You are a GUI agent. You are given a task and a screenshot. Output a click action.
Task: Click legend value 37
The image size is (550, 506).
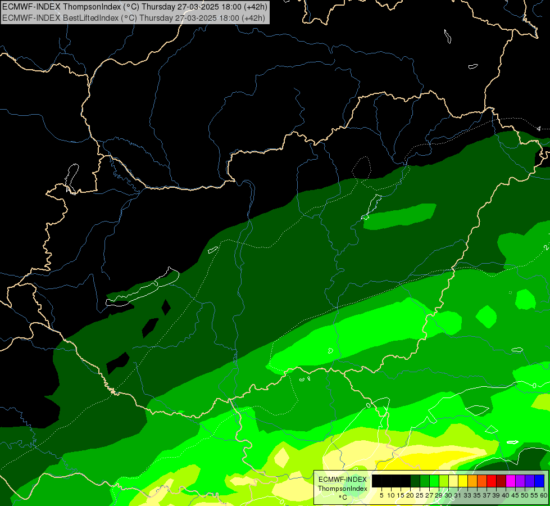click(487, 495)
